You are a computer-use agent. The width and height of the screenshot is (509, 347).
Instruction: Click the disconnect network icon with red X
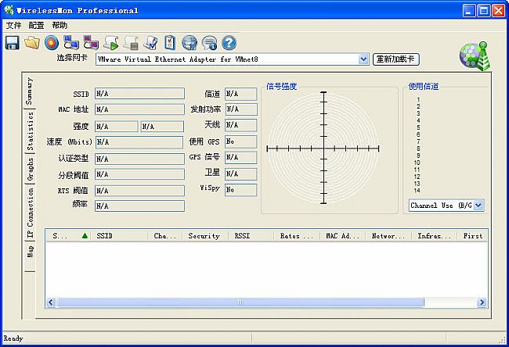[91, 42]
